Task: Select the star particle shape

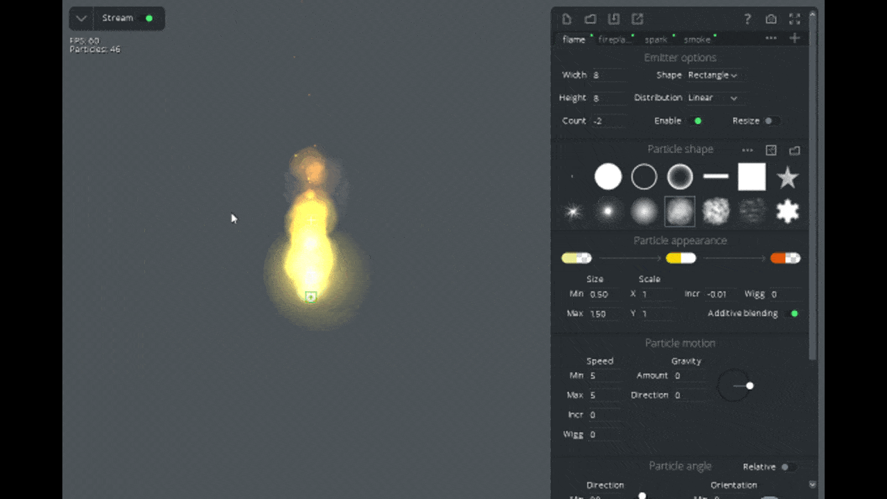Action: coord(787,177)
